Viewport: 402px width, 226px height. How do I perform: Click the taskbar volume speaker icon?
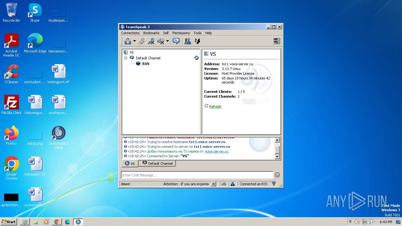tap(357, 222)
